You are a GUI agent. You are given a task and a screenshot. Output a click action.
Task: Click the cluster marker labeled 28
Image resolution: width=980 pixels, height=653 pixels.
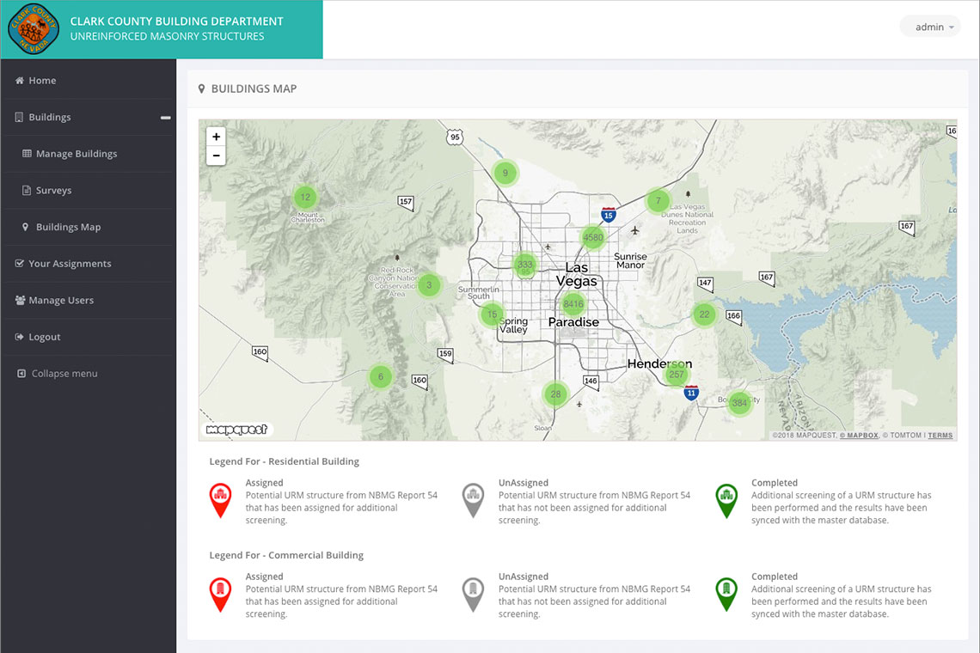(x=555, y=394)
